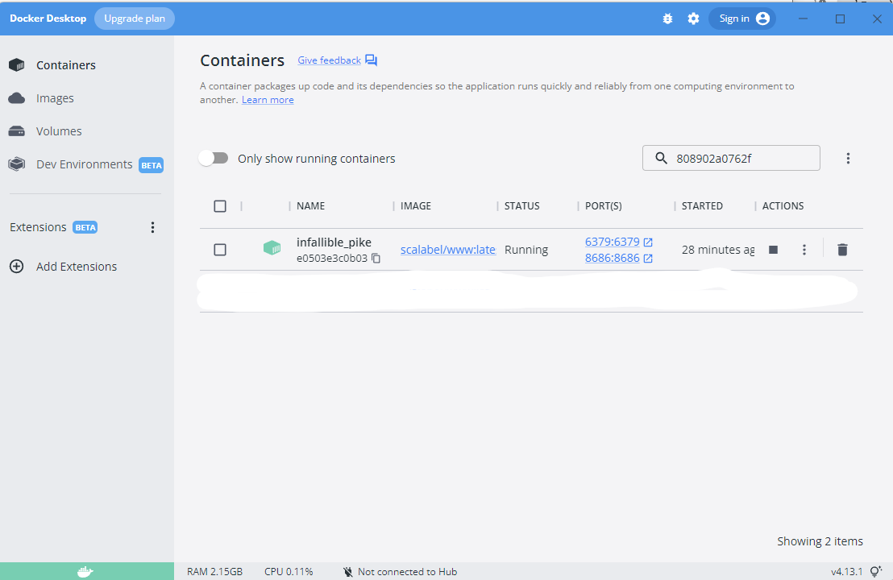Open the scalabel/www image link

[448, 250]
